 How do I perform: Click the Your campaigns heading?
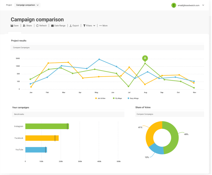pos(21,108)
